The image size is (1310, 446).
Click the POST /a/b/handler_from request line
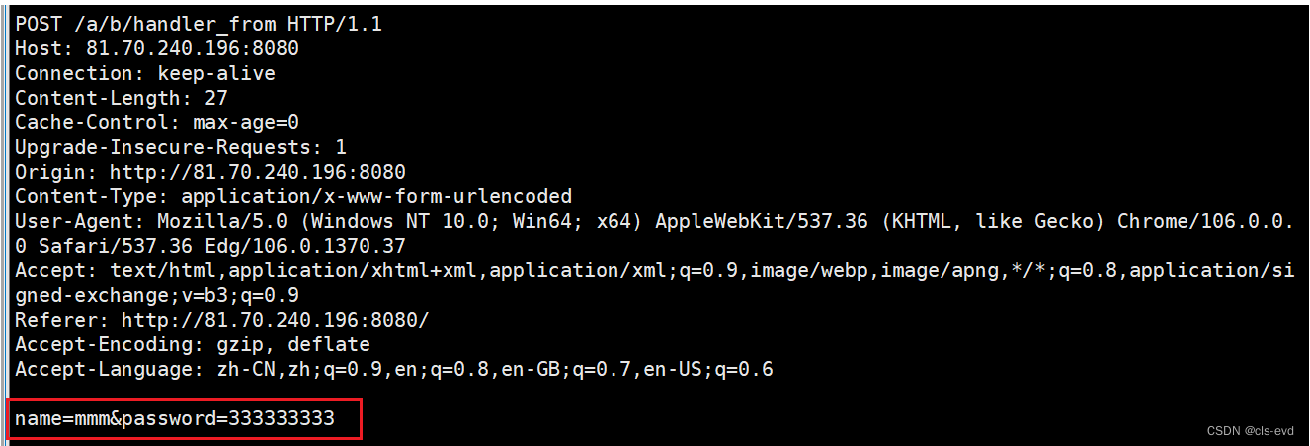tap(198, 24)
